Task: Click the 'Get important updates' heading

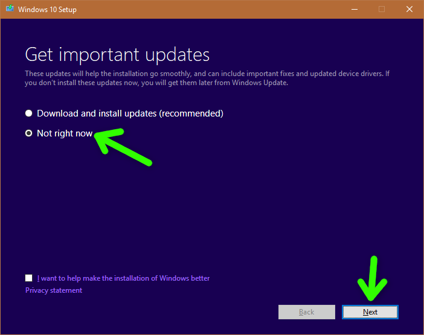Action: pyautogui.click(x=117, y=54)
